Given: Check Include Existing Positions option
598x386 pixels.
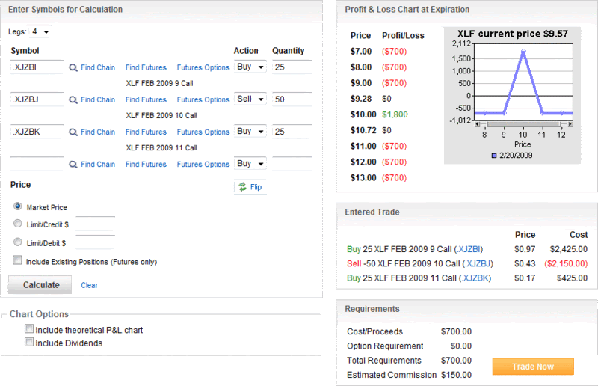Looking at the screenshot, I should pyautogui.click(x=17, y=260).
